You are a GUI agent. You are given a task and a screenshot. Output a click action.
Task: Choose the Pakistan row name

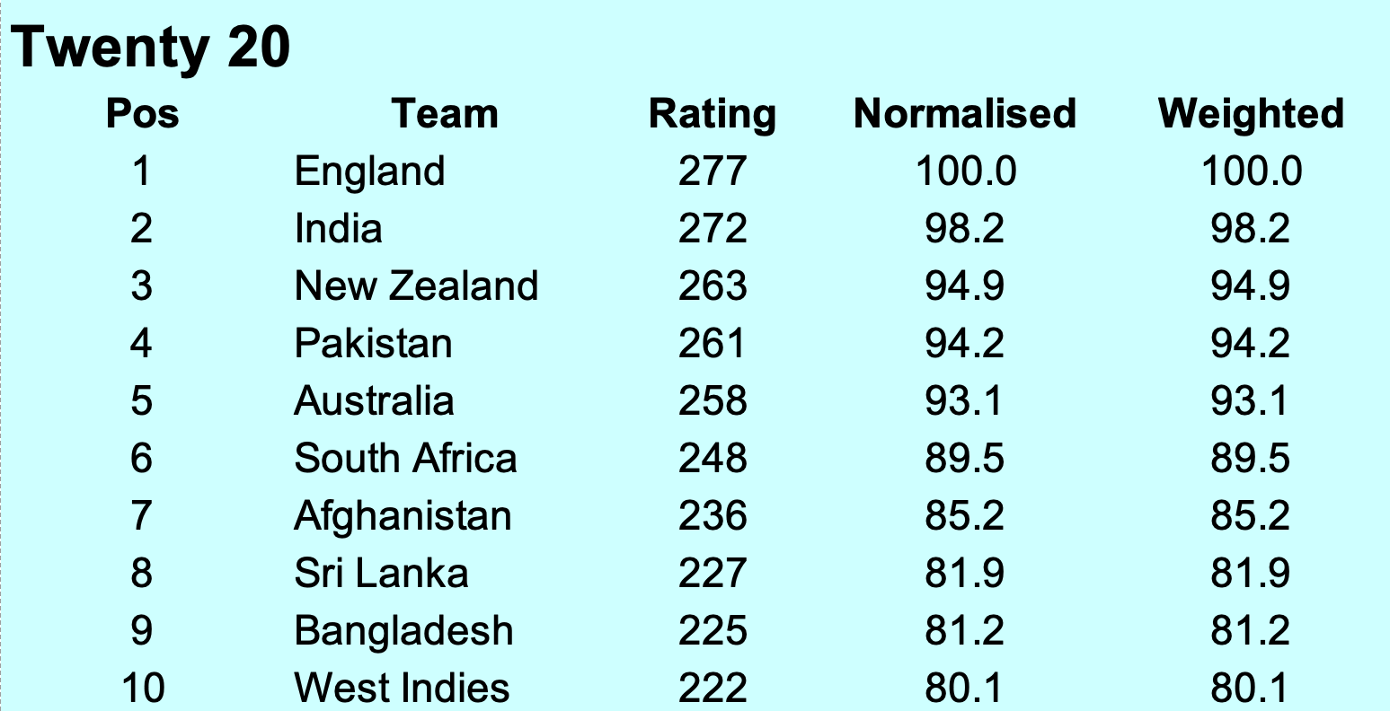click(373, 343)
